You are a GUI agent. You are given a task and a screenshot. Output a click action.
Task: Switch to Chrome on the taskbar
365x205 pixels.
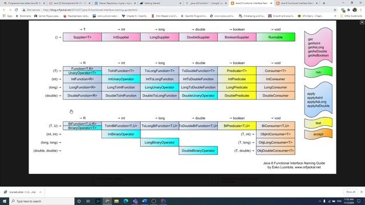[107, 201]
